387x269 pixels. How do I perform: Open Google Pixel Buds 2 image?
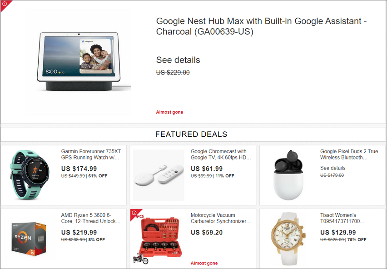[x=288, y=174]
